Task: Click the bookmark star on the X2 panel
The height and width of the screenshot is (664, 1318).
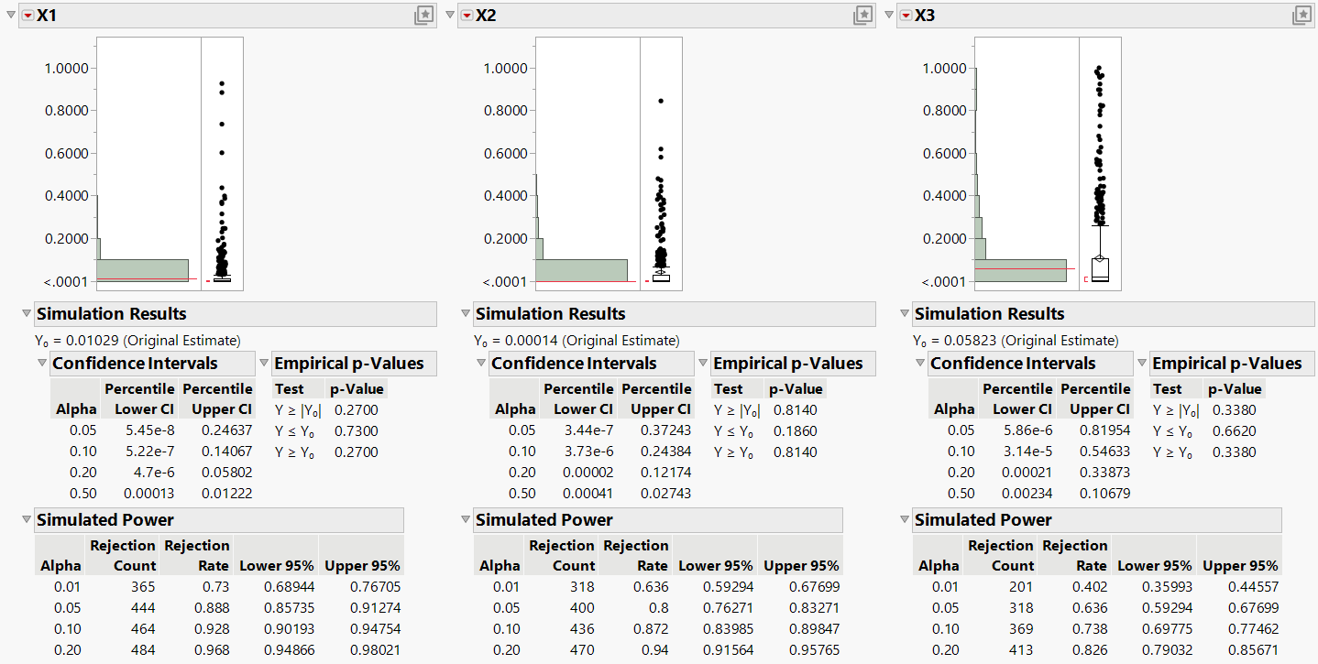Action: tap(862, 15)
